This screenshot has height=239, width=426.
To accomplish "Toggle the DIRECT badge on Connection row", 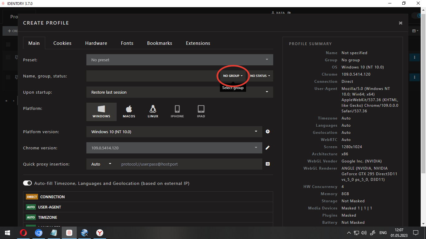I will click(x=32, y=197).
